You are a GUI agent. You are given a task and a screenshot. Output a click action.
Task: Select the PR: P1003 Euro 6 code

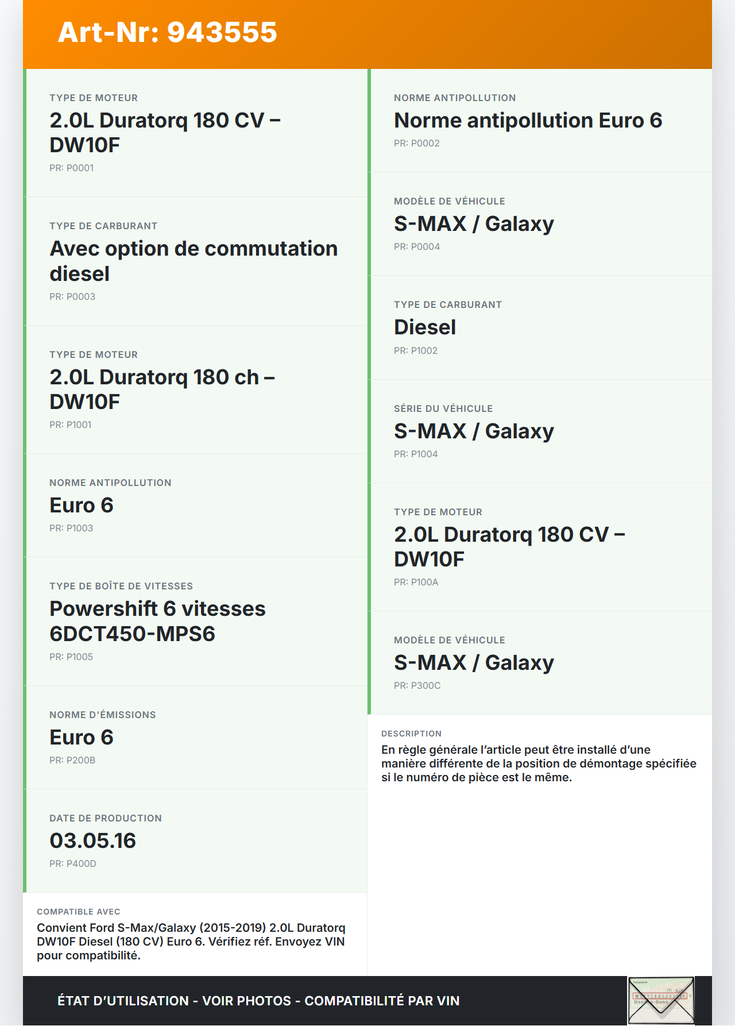[71, 528]
